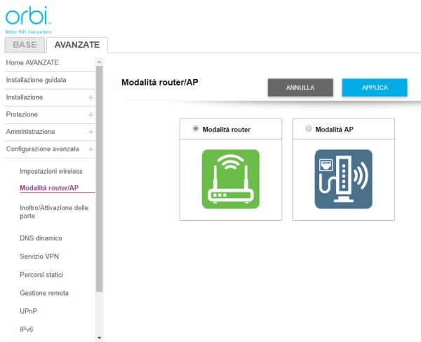Open Servizio VPN link
421x342 pixels.
click(x=39, y=256)
